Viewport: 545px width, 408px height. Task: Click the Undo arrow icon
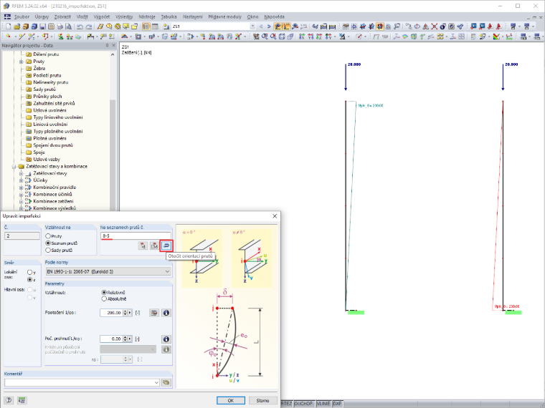[80, 26]
